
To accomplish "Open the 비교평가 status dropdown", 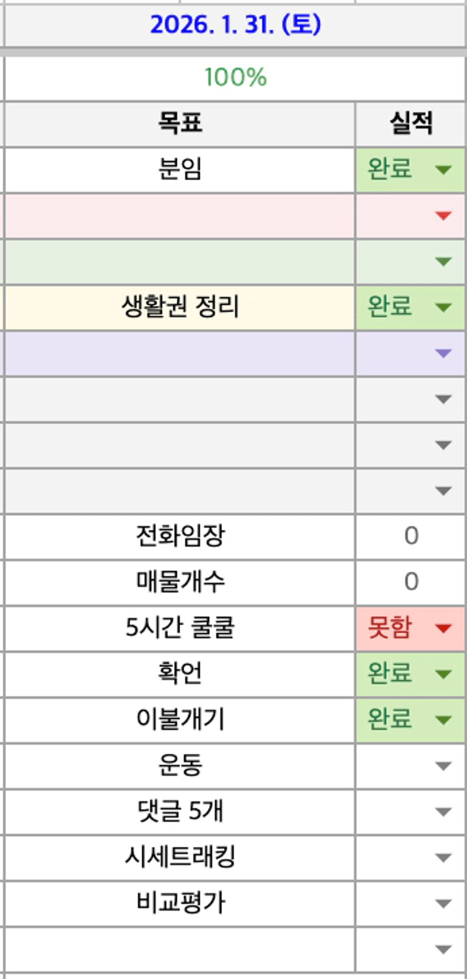I will [x=443, y=903].
